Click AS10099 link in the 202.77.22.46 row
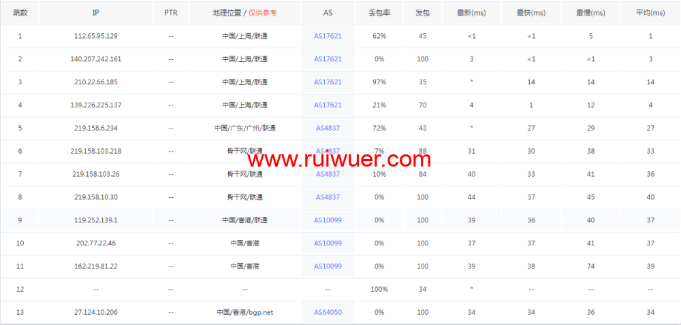This screenshot has height=325, width=681. pyautogui.click(x=328, y=243)
